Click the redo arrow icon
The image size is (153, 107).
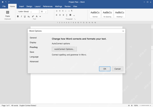pos(9,2)
